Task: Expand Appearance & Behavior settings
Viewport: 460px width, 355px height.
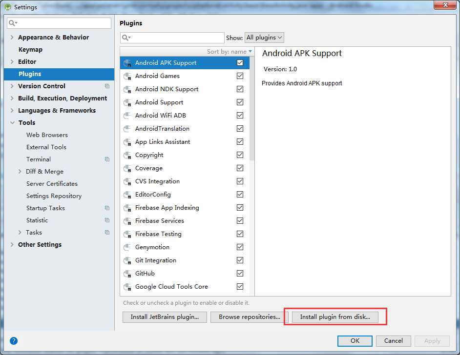Action: pyautogui.click(x=12, y=37)
